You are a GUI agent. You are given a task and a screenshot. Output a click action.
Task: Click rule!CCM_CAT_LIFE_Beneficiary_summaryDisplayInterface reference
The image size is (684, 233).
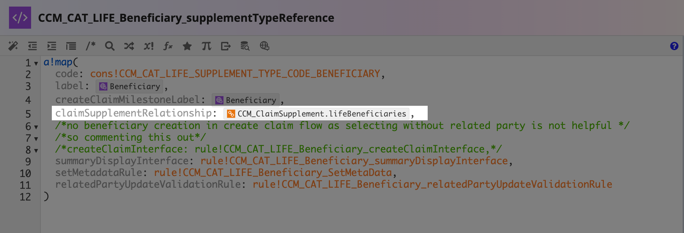[x=354, y=161]
